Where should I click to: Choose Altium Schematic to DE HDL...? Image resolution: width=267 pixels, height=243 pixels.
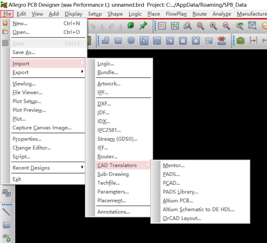(x=205, y=210)
